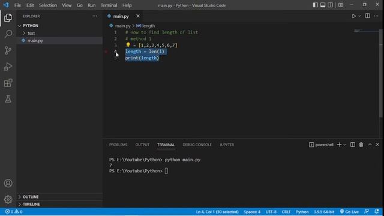This screenshot has height=216, width=384.
Task: Split the terminal icon
Action: 353,145
